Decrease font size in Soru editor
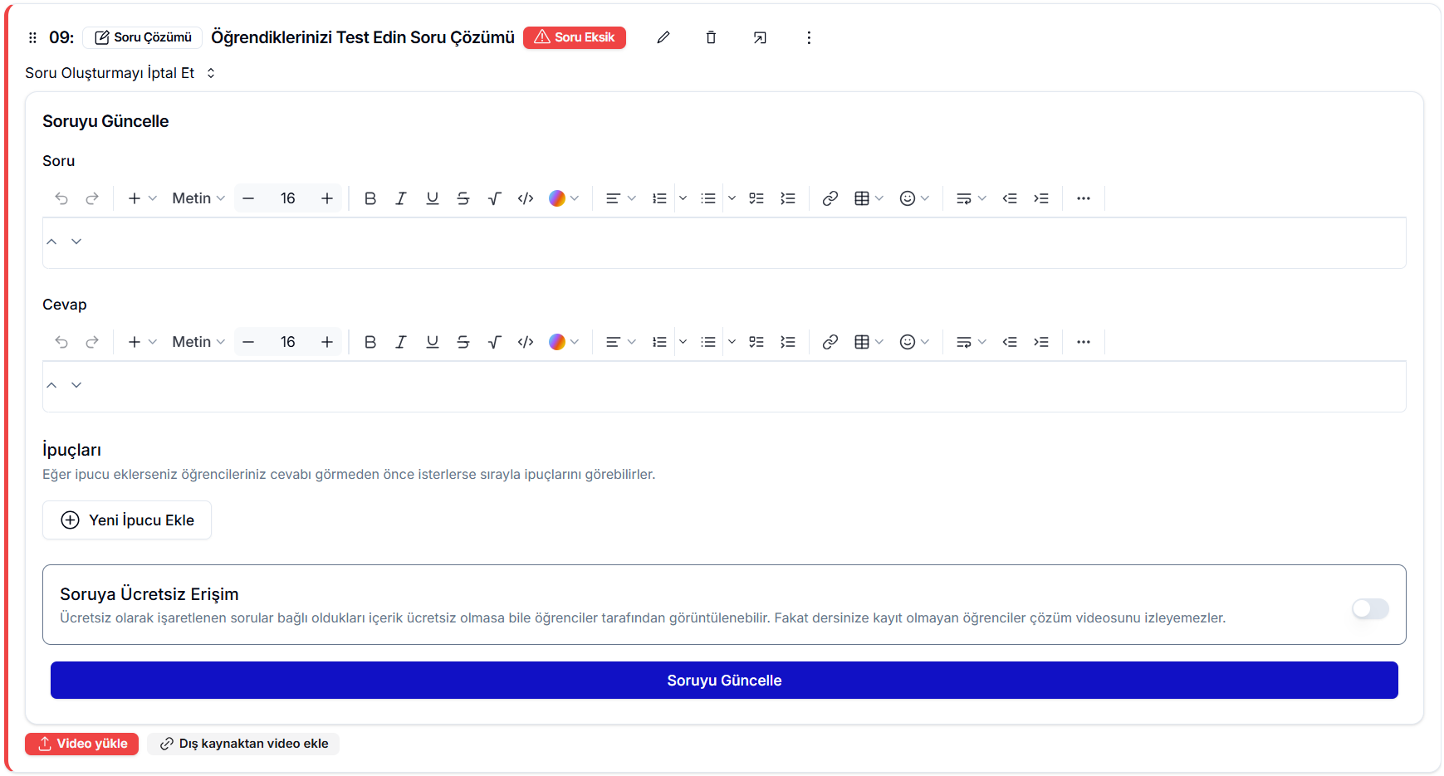 tap(248, 198)
